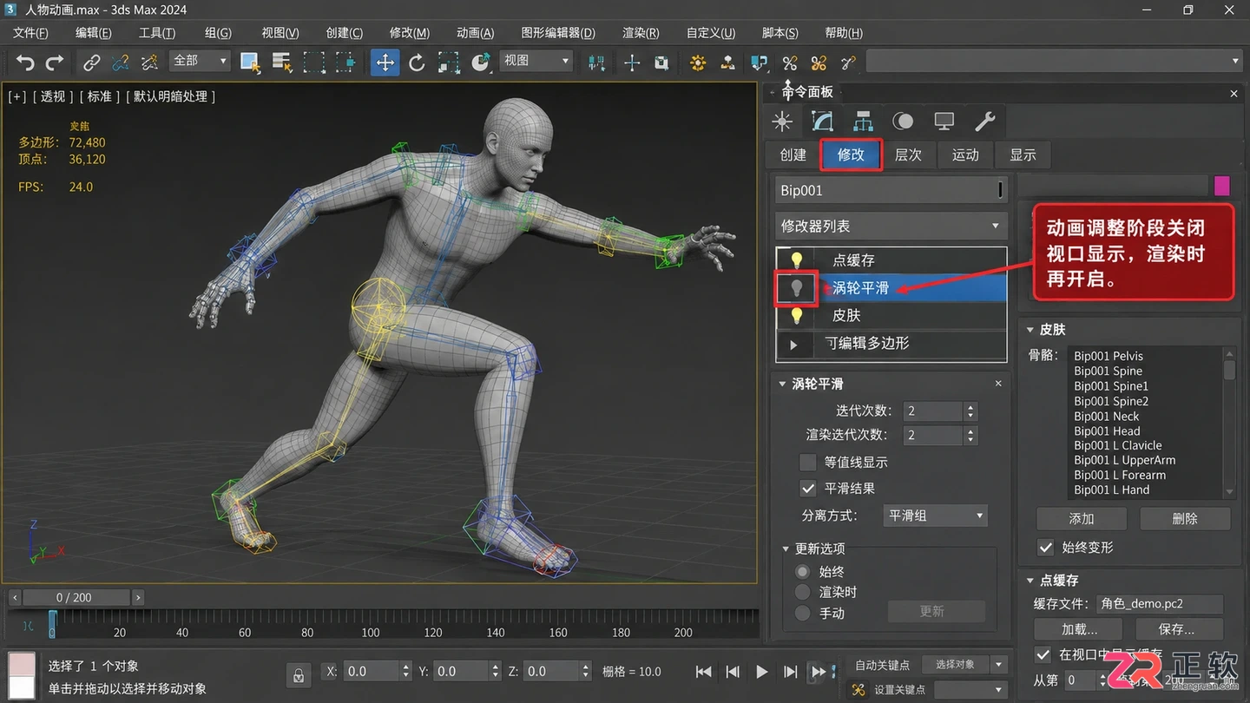The height and width of the screenshot is (703, 1250).
Task: Uncheck the 平滑结果 checkbox
Action: click(808, 489)
